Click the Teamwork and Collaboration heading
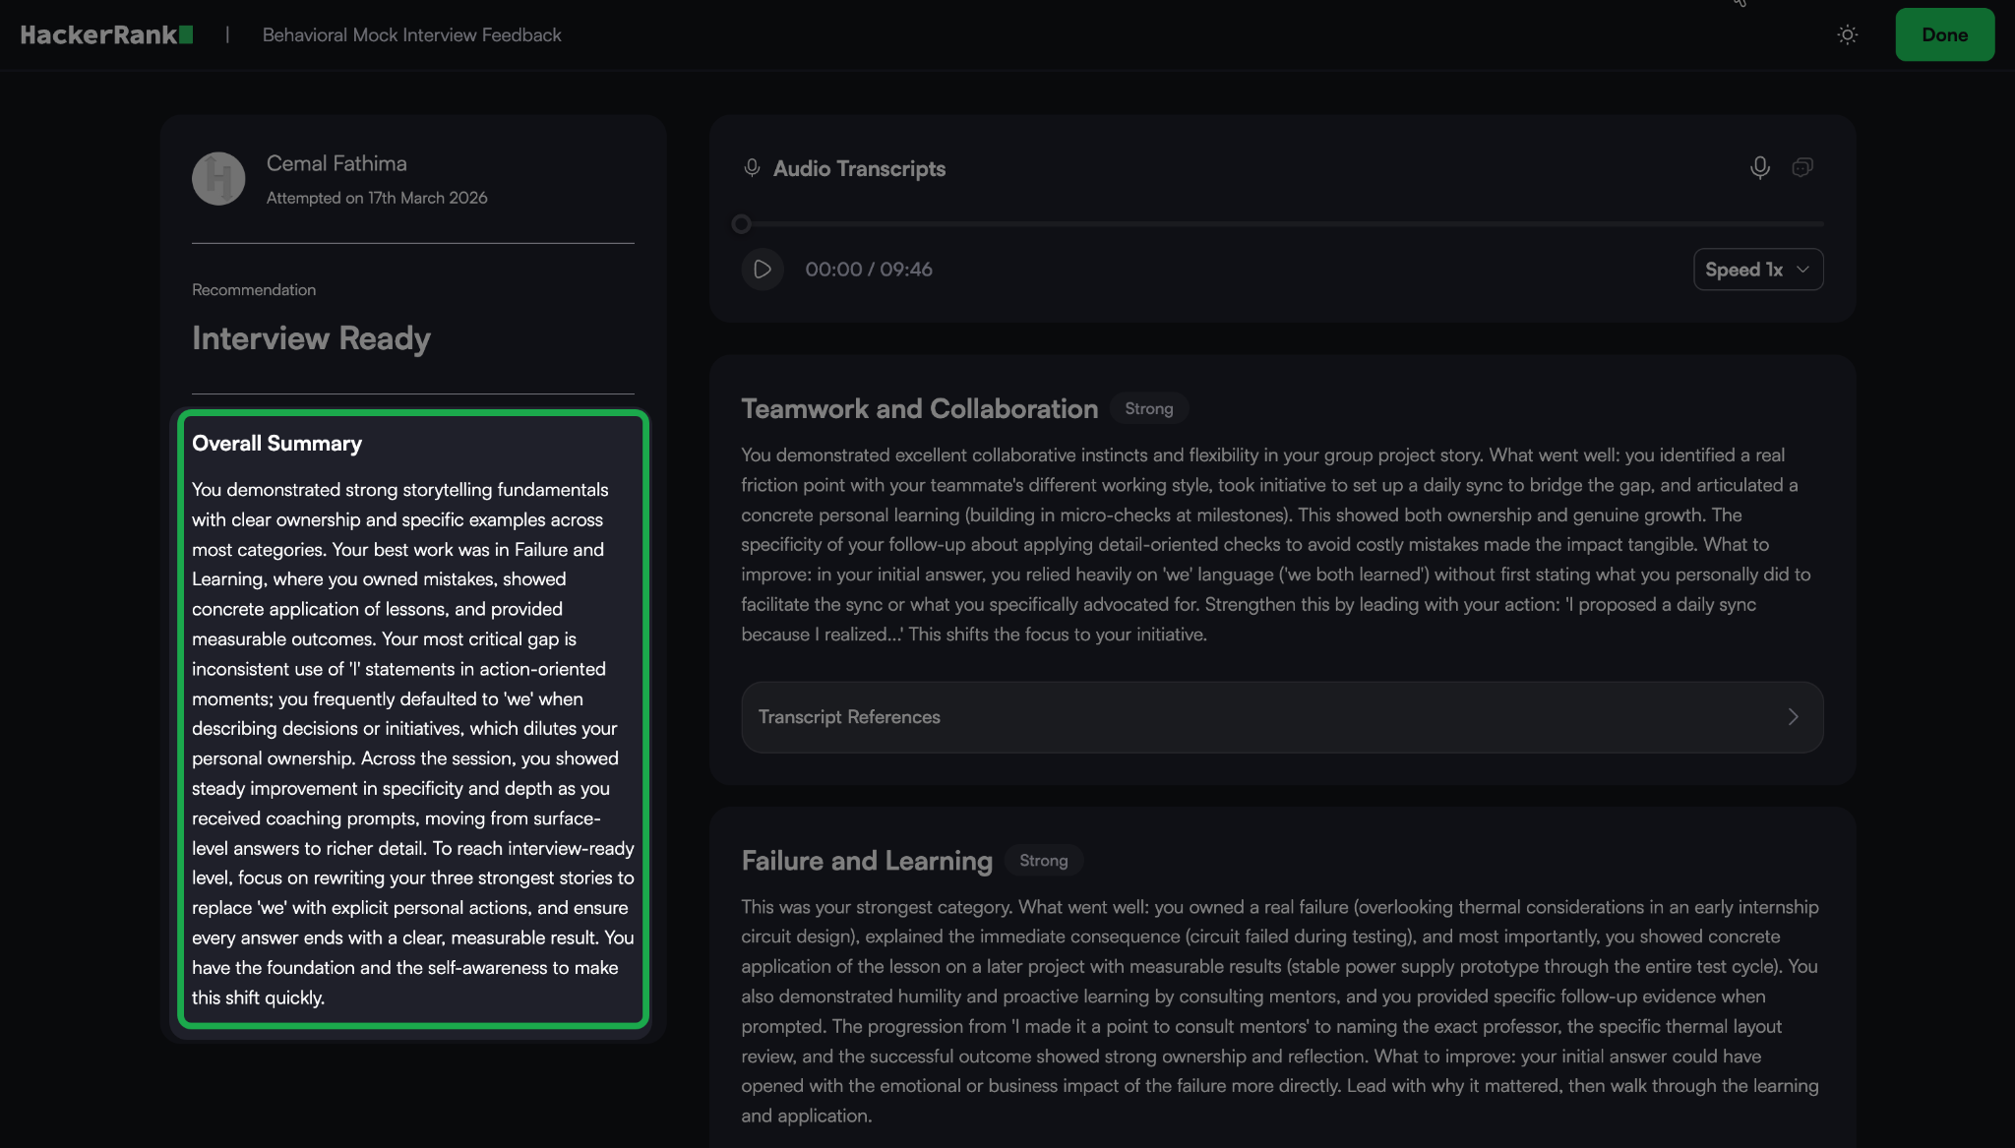The image size is (2015, 1148). tap(919, 408)
